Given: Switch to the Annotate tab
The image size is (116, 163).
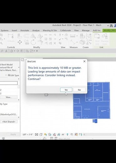Looking at the screenshot, I should [25, 30].
